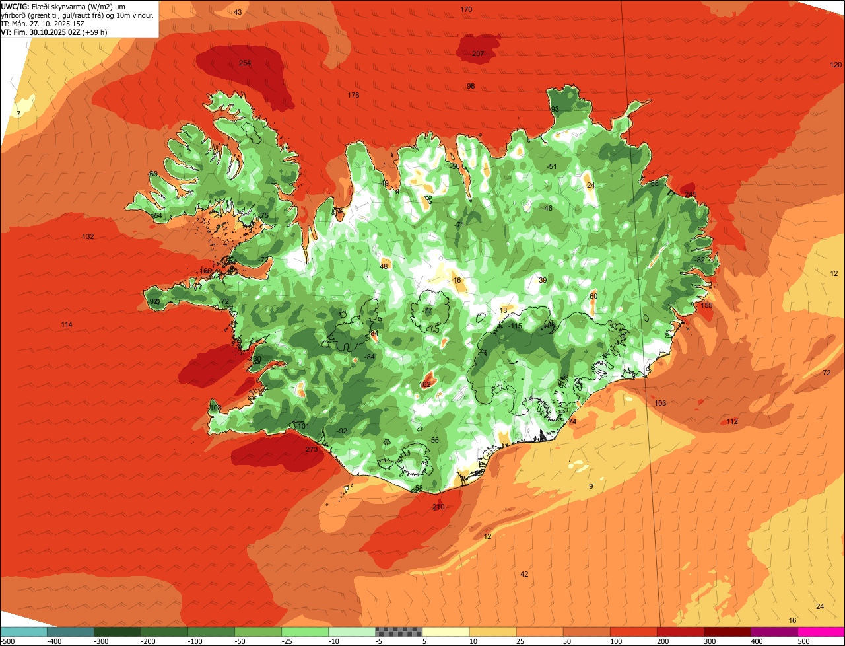Viewport: 845px width, 646px height.
Task: Click the map value -55 in south Iceland
Action: point(434,440)
